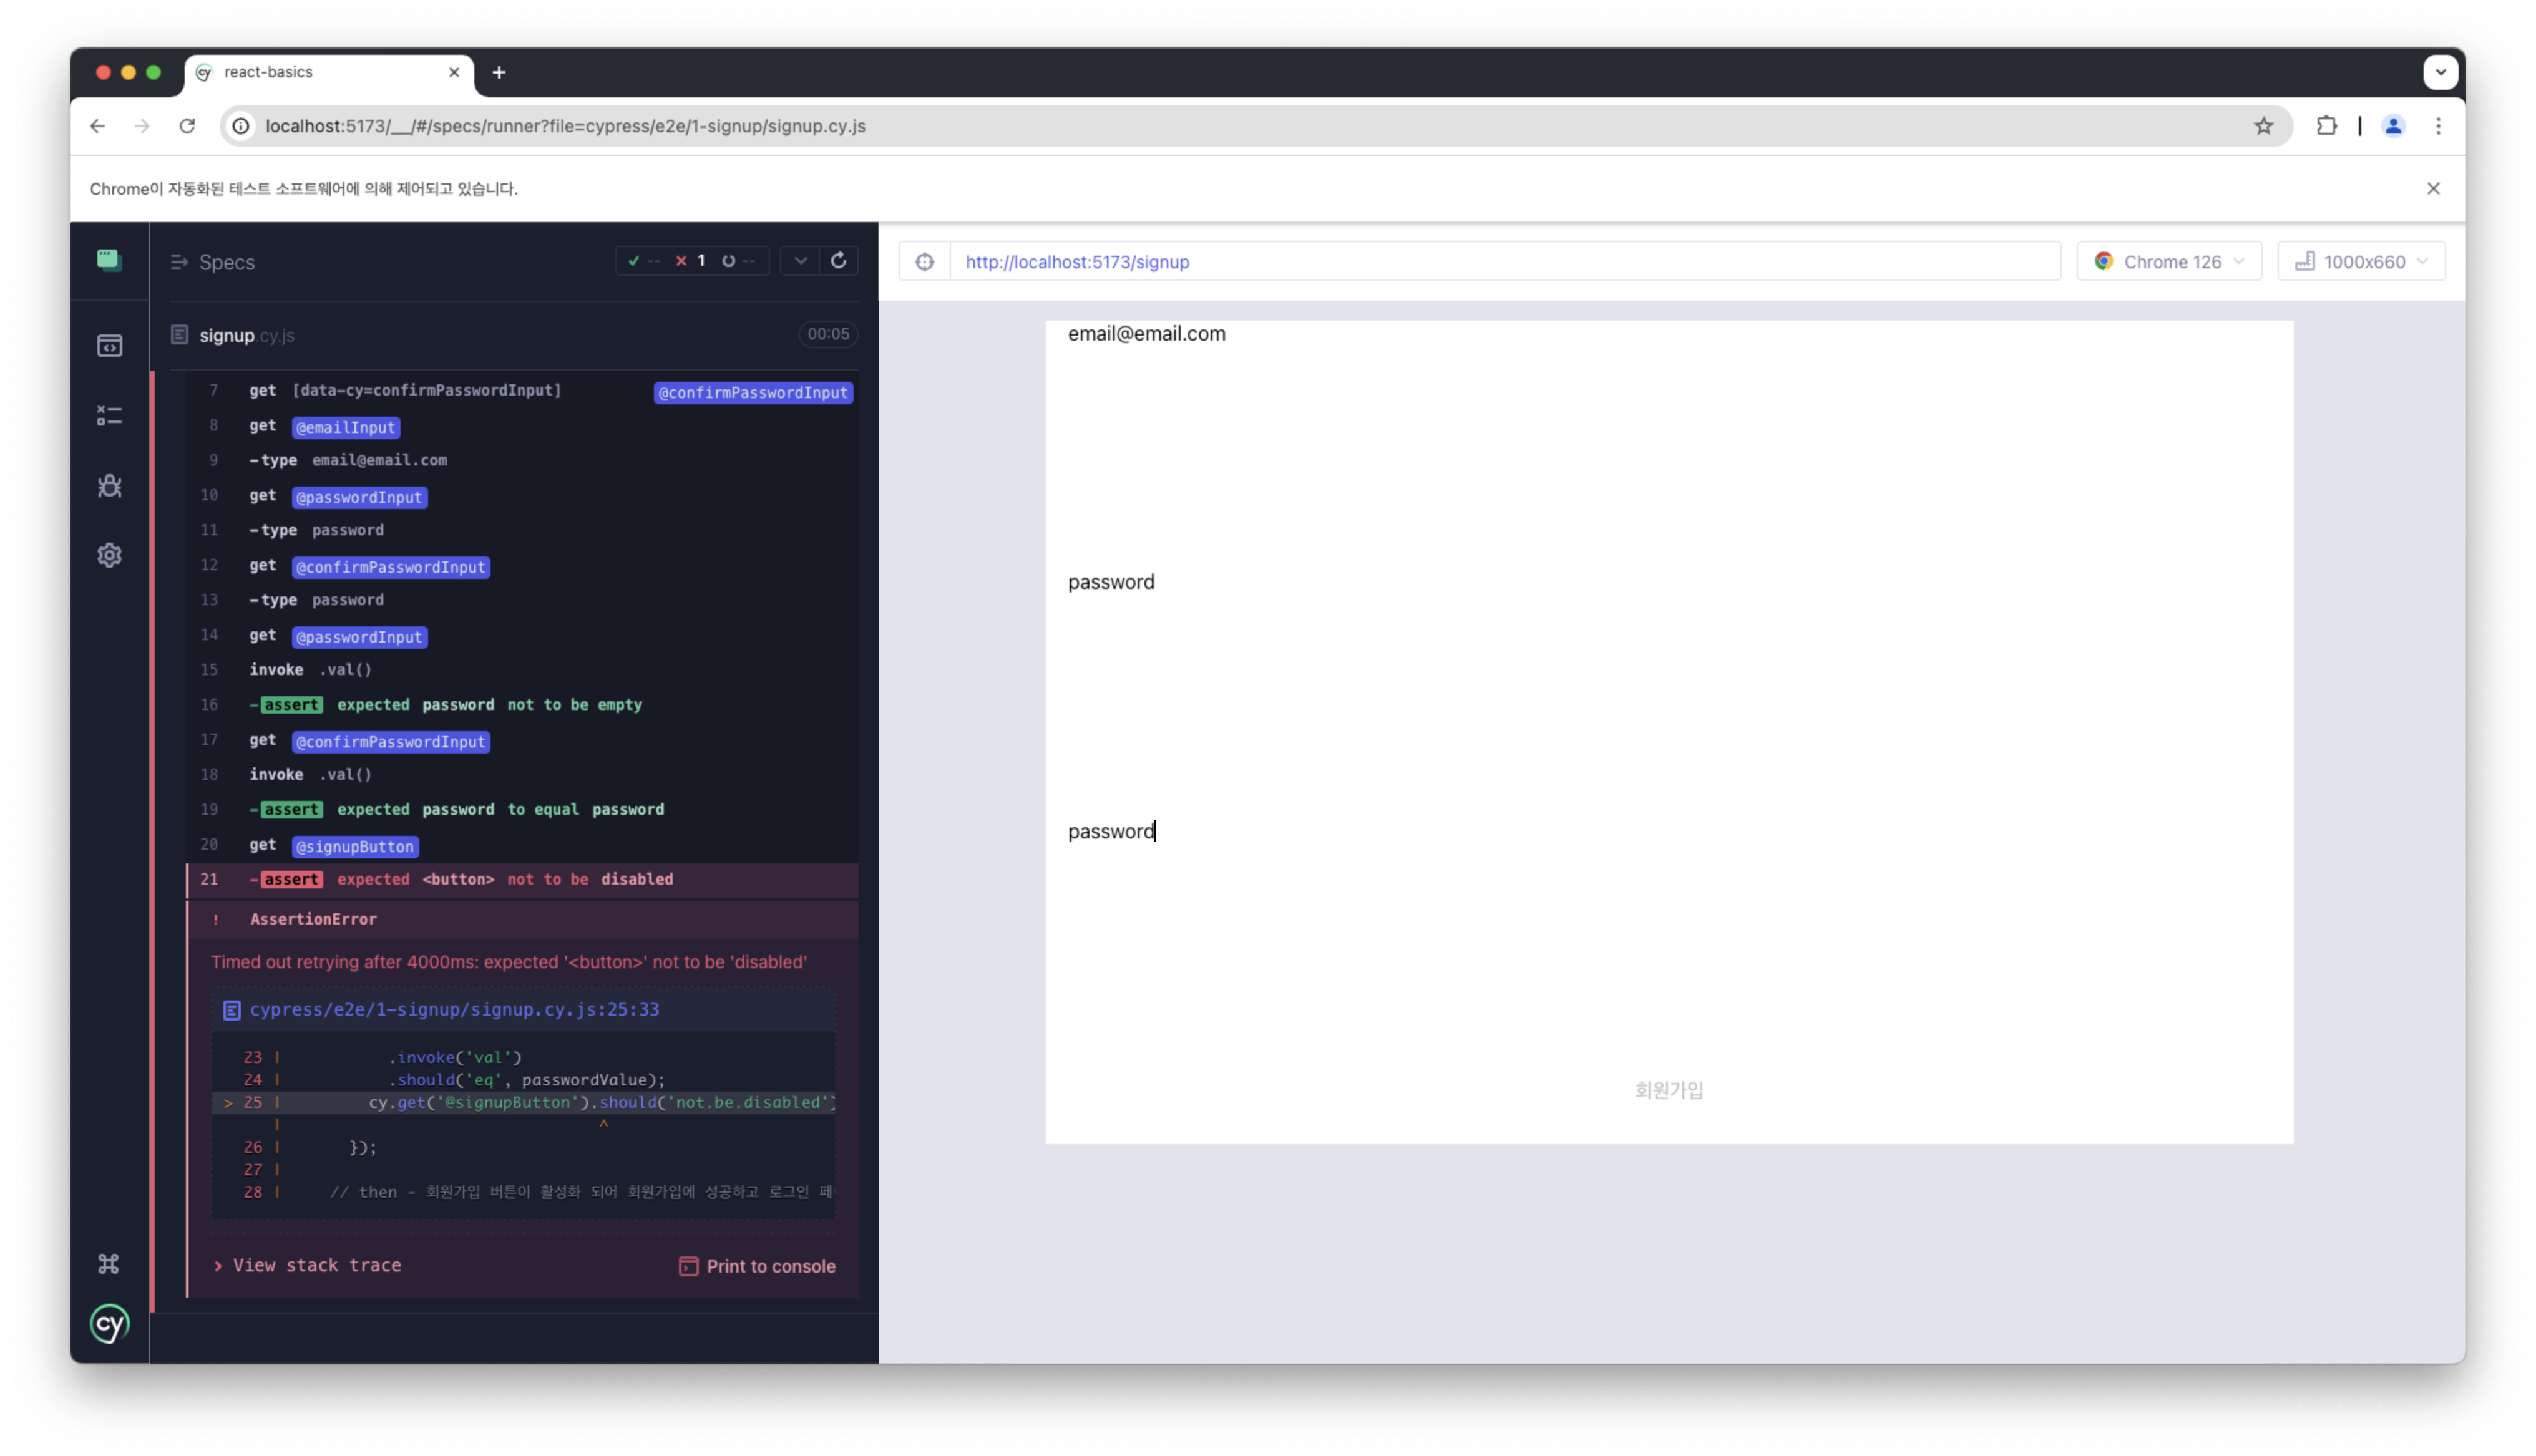Click the Cypress logo at sidebar bottom
The width and height of the screenshot is (2536, 1456).
coord(109,1324)
